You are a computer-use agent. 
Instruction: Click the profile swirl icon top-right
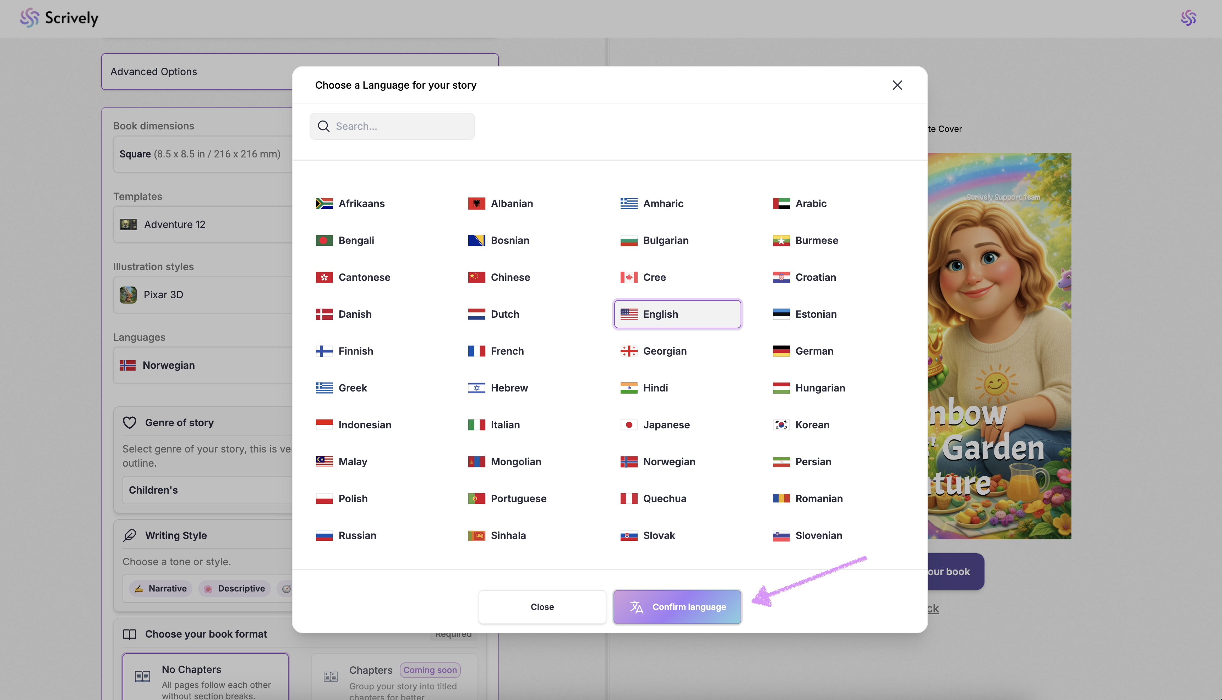[x=1188, y=18]
